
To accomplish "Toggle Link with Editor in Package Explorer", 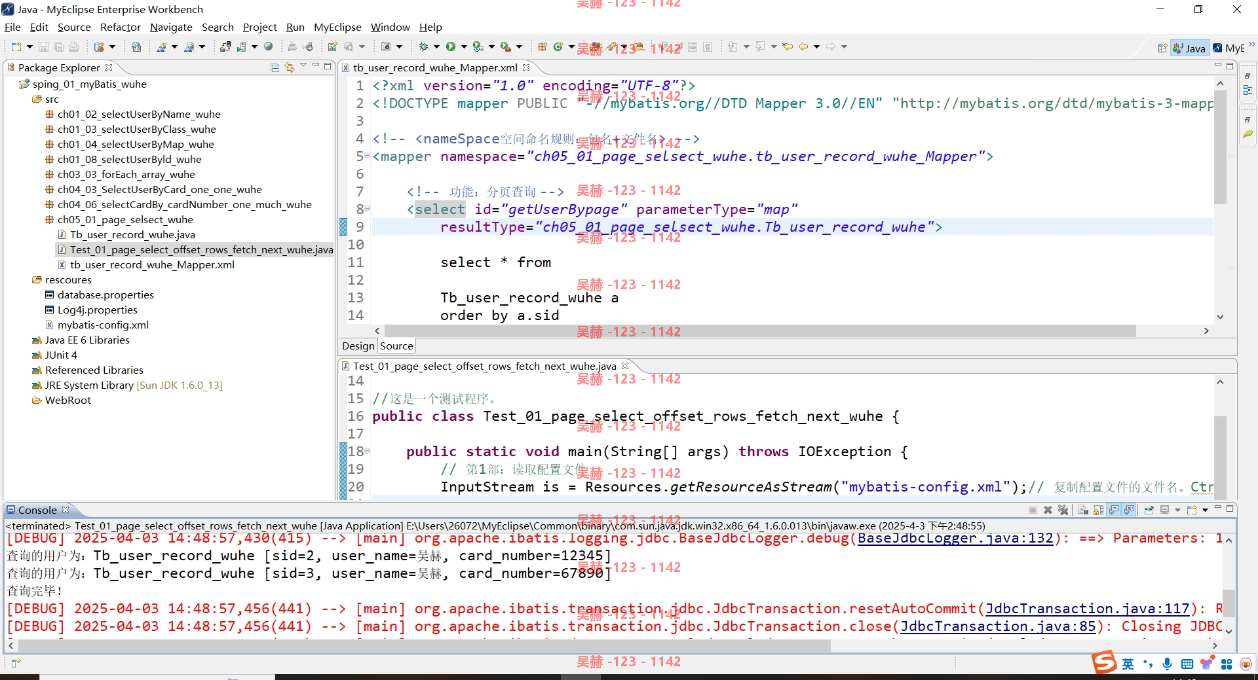I will (x=289, y=67).
